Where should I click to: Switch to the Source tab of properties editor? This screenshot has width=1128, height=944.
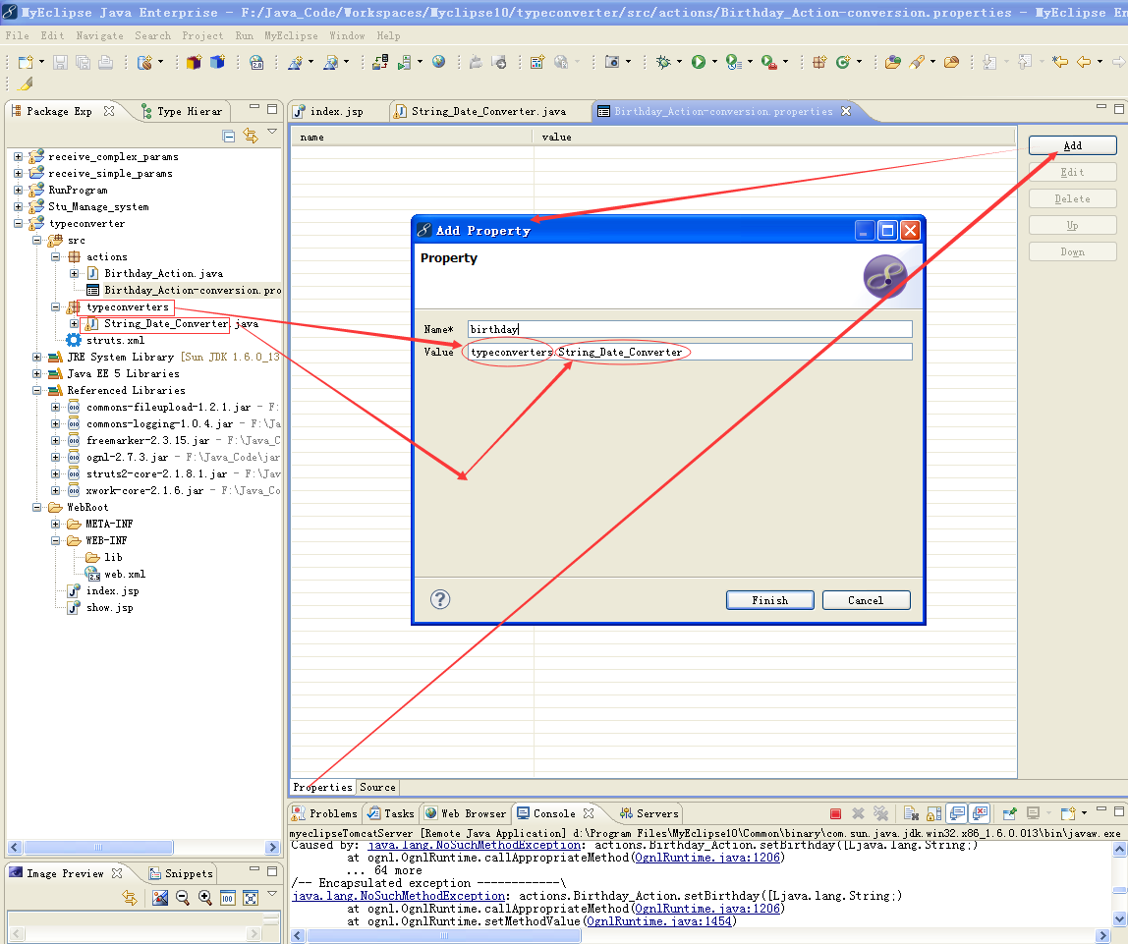coord(377,787)
